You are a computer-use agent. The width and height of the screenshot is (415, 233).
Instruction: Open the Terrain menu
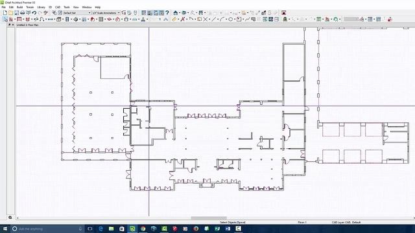(x=30, y=7)
